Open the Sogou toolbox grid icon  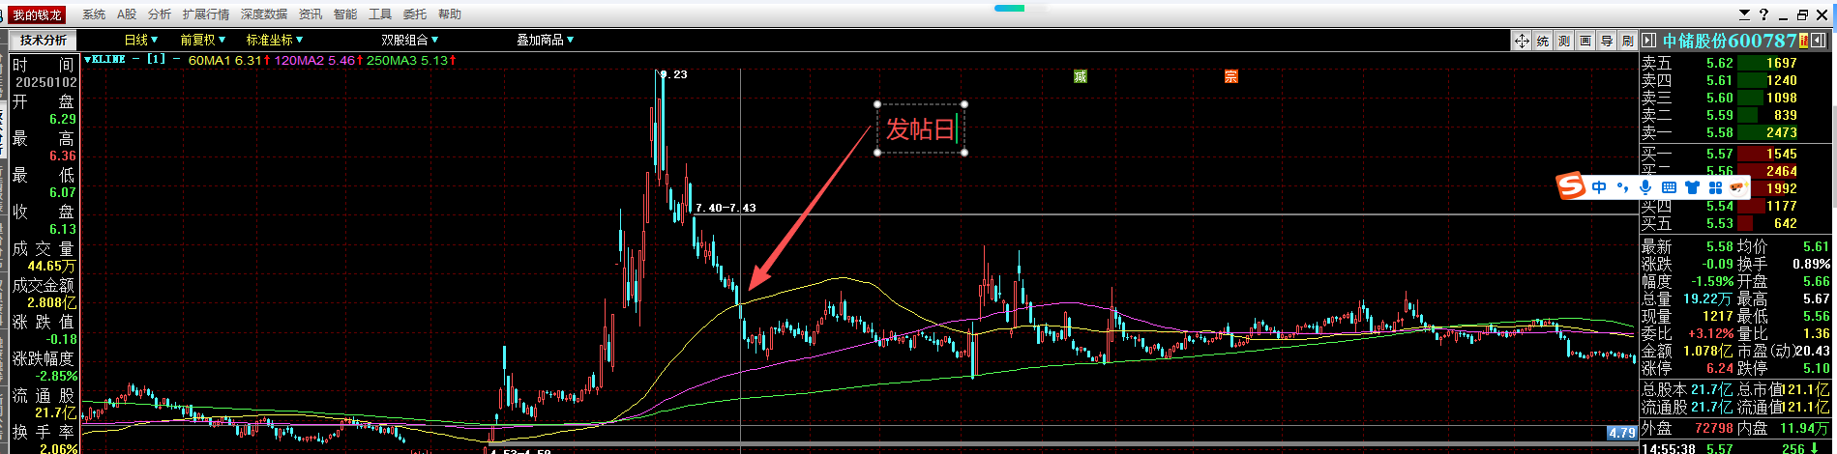tap(1715, 186)
